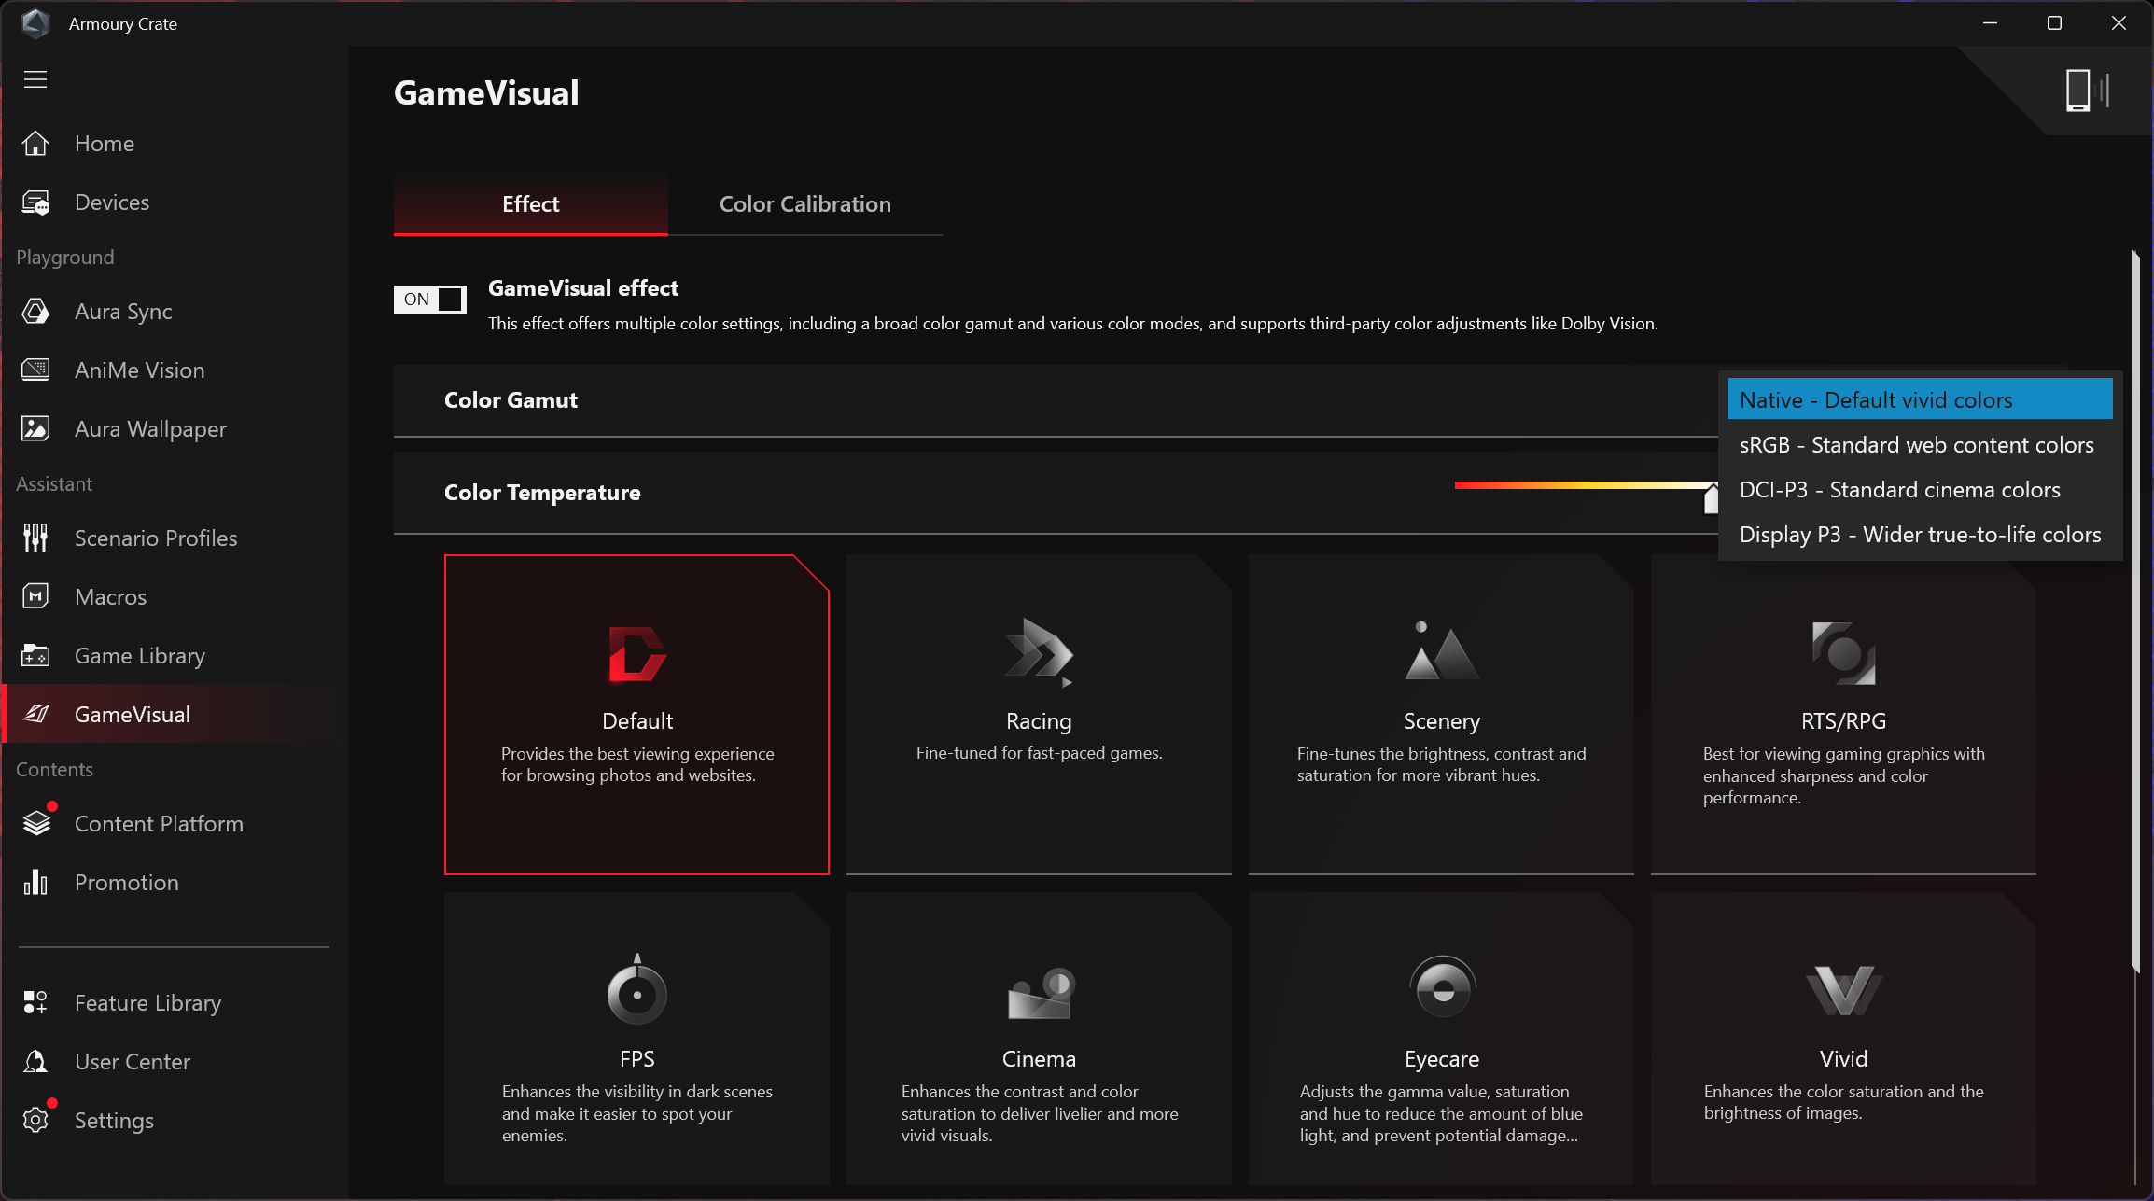Open Devices from the sidebar menu
This screenshot has width=2154, height=1201.
pyautogui.click(x=112, y=202)
